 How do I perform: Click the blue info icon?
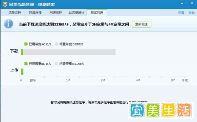point(8,24)
